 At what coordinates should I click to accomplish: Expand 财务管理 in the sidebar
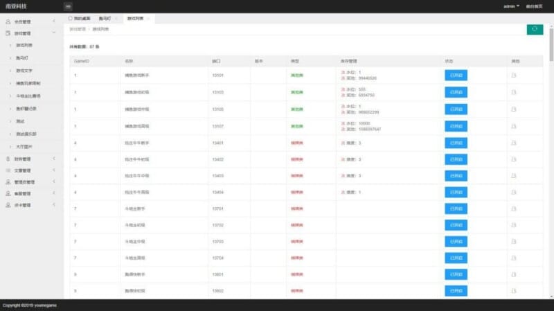[x=28, y=159]
